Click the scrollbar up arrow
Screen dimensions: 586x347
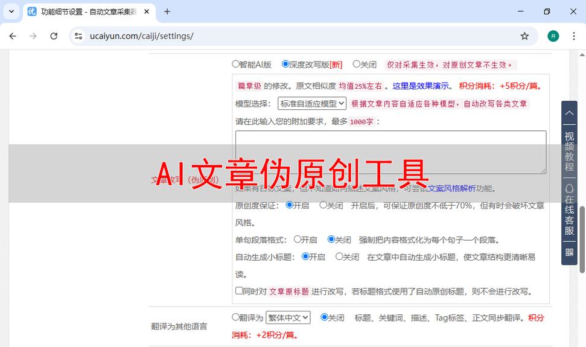pyautogui.click(x=582, y=55)
